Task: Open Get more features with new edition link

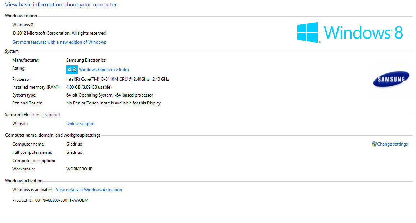Action: point(59,42)
